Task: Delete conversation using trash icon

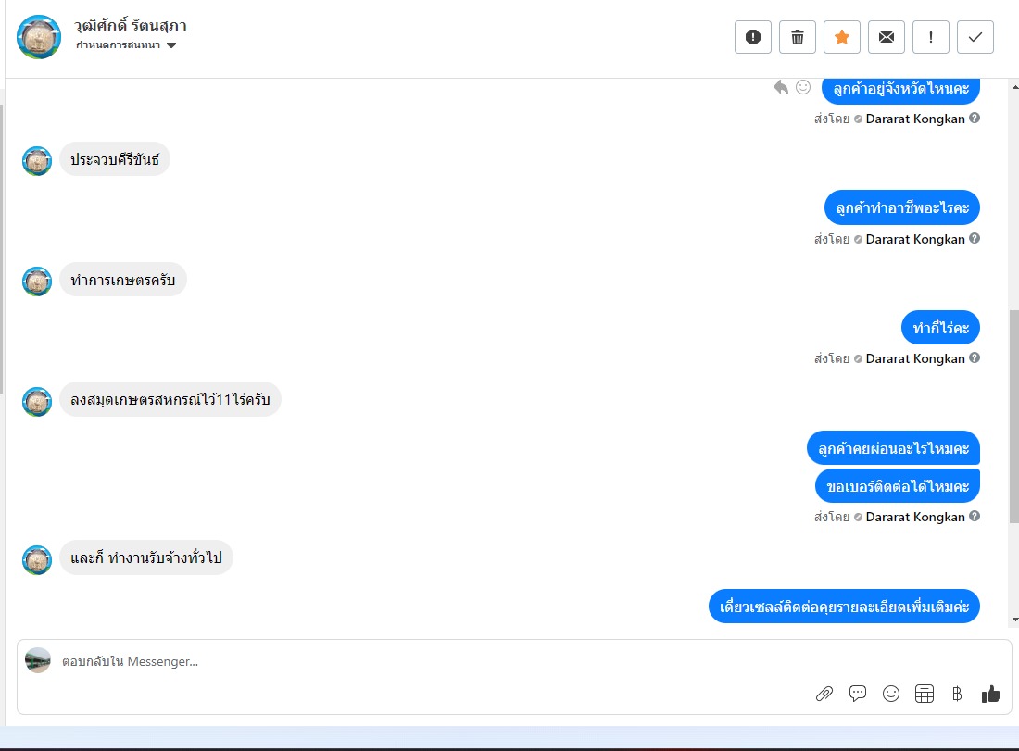Action: [x=798, y=37]
